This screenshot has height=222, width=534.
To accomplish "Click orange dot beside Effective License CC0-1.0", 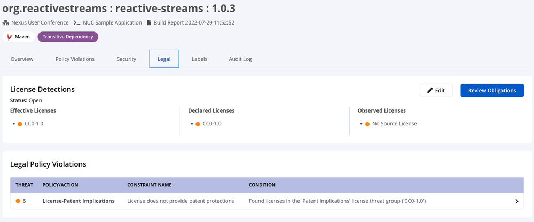I will (20, 124).
